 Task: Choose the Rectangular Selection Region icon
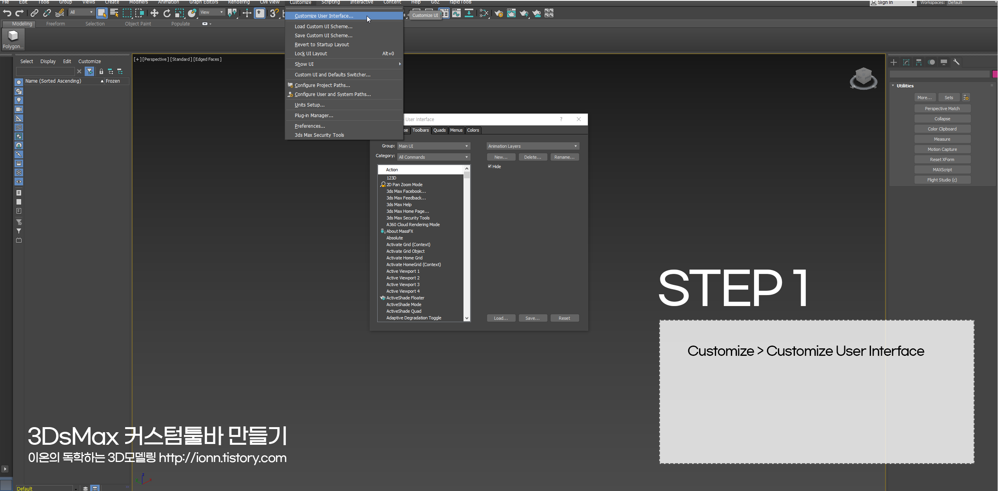coord(127,13)
